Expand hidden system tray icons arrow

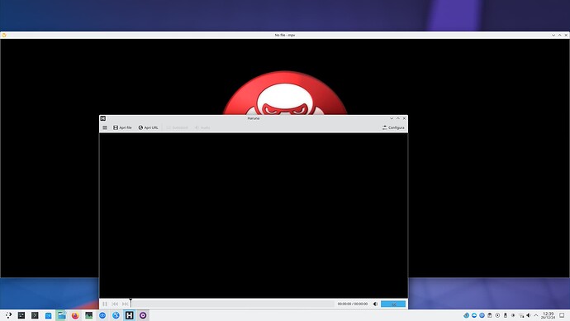click(x=536, y=315)
